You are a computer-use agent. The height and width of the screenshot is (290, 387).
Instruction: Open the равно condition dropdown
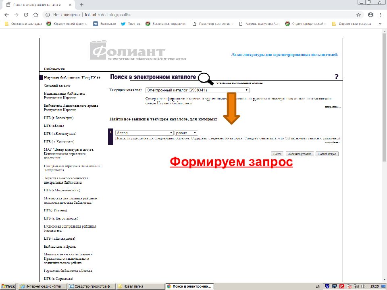click(186, 133)
